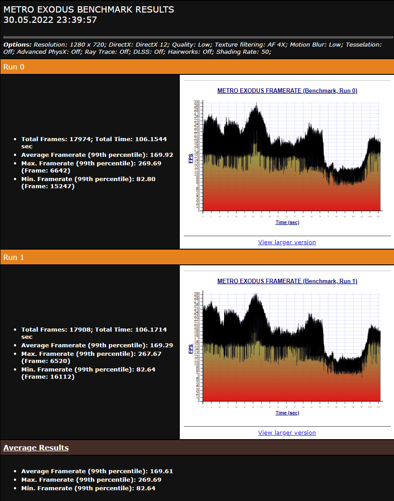
Task: Click Max. Framerate 267.67 Frame 6520 entry
Action: point(91,357)
